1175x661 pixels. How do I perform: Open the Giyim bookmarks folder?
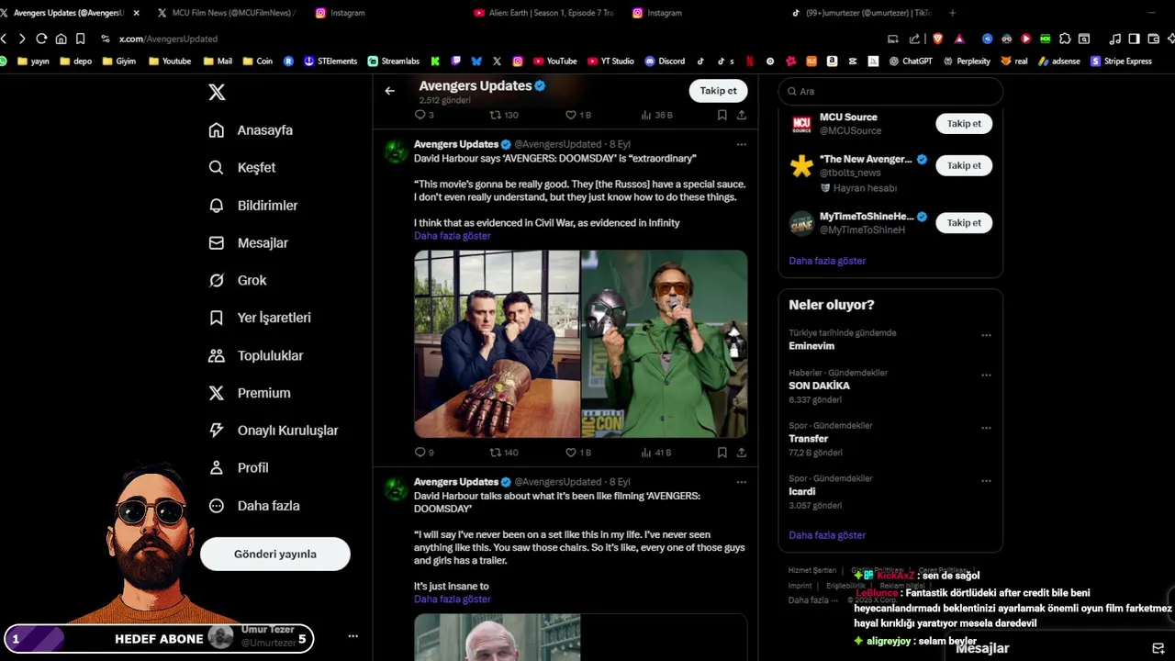click(119, 62)
